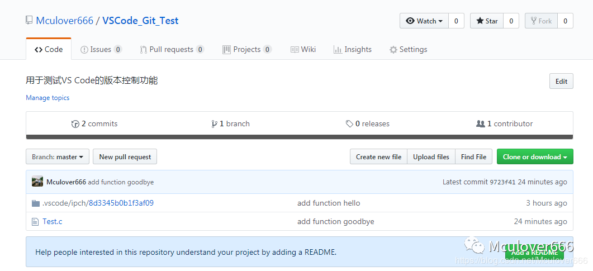Click the releases tag icon
593x271 pixels.
(x=349, y=124)
